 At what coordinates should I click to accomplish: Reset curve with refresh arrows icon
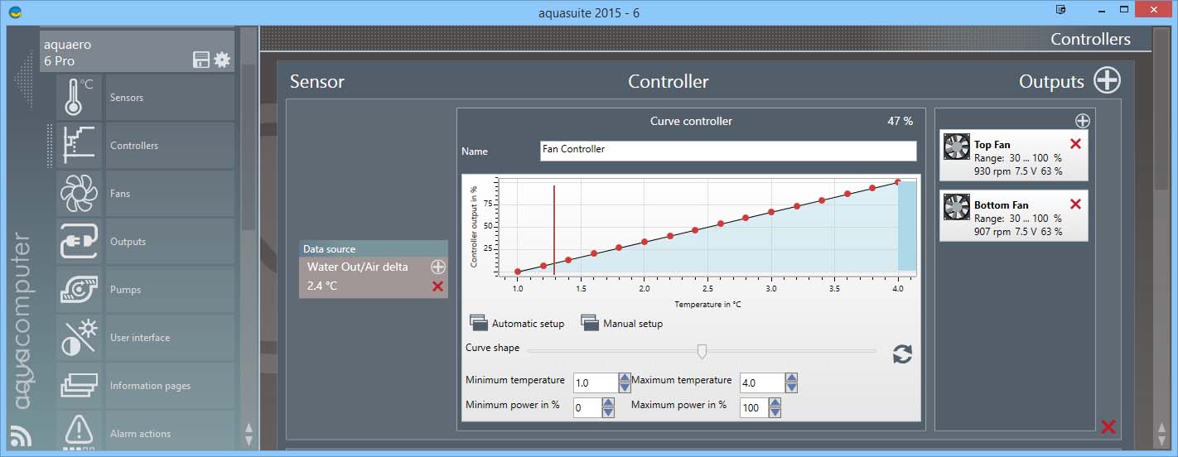[902, 354]
